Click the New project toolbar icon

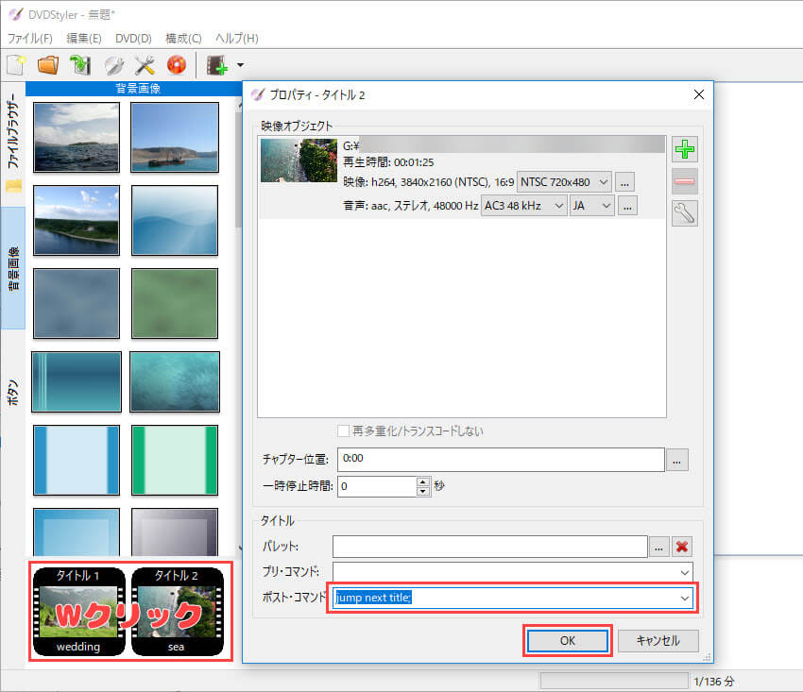(x=16, y=65)
